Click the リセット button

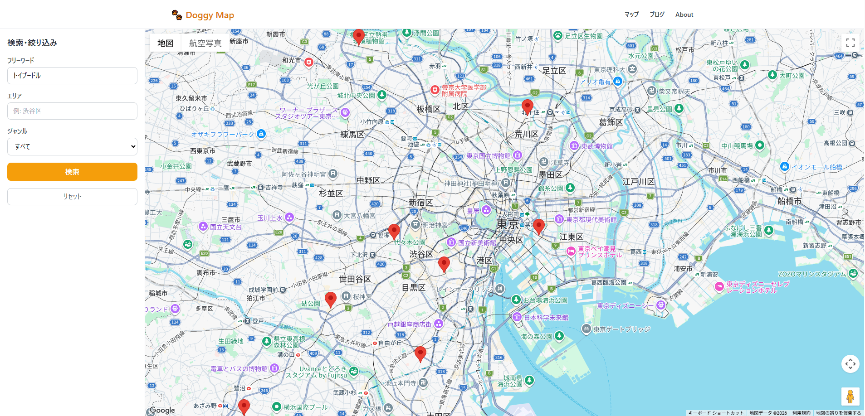(x=72, y=197)
